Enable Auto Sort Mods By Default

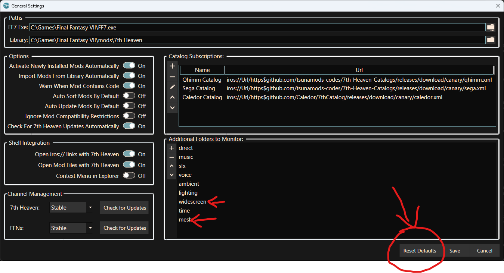[x=129, y=96]
